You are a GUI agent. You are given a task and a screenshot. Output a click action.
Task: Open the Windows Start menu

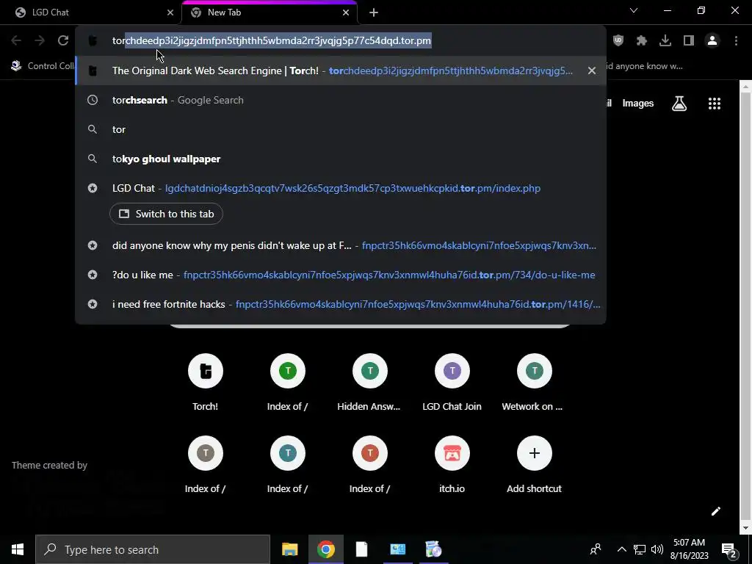18,549
